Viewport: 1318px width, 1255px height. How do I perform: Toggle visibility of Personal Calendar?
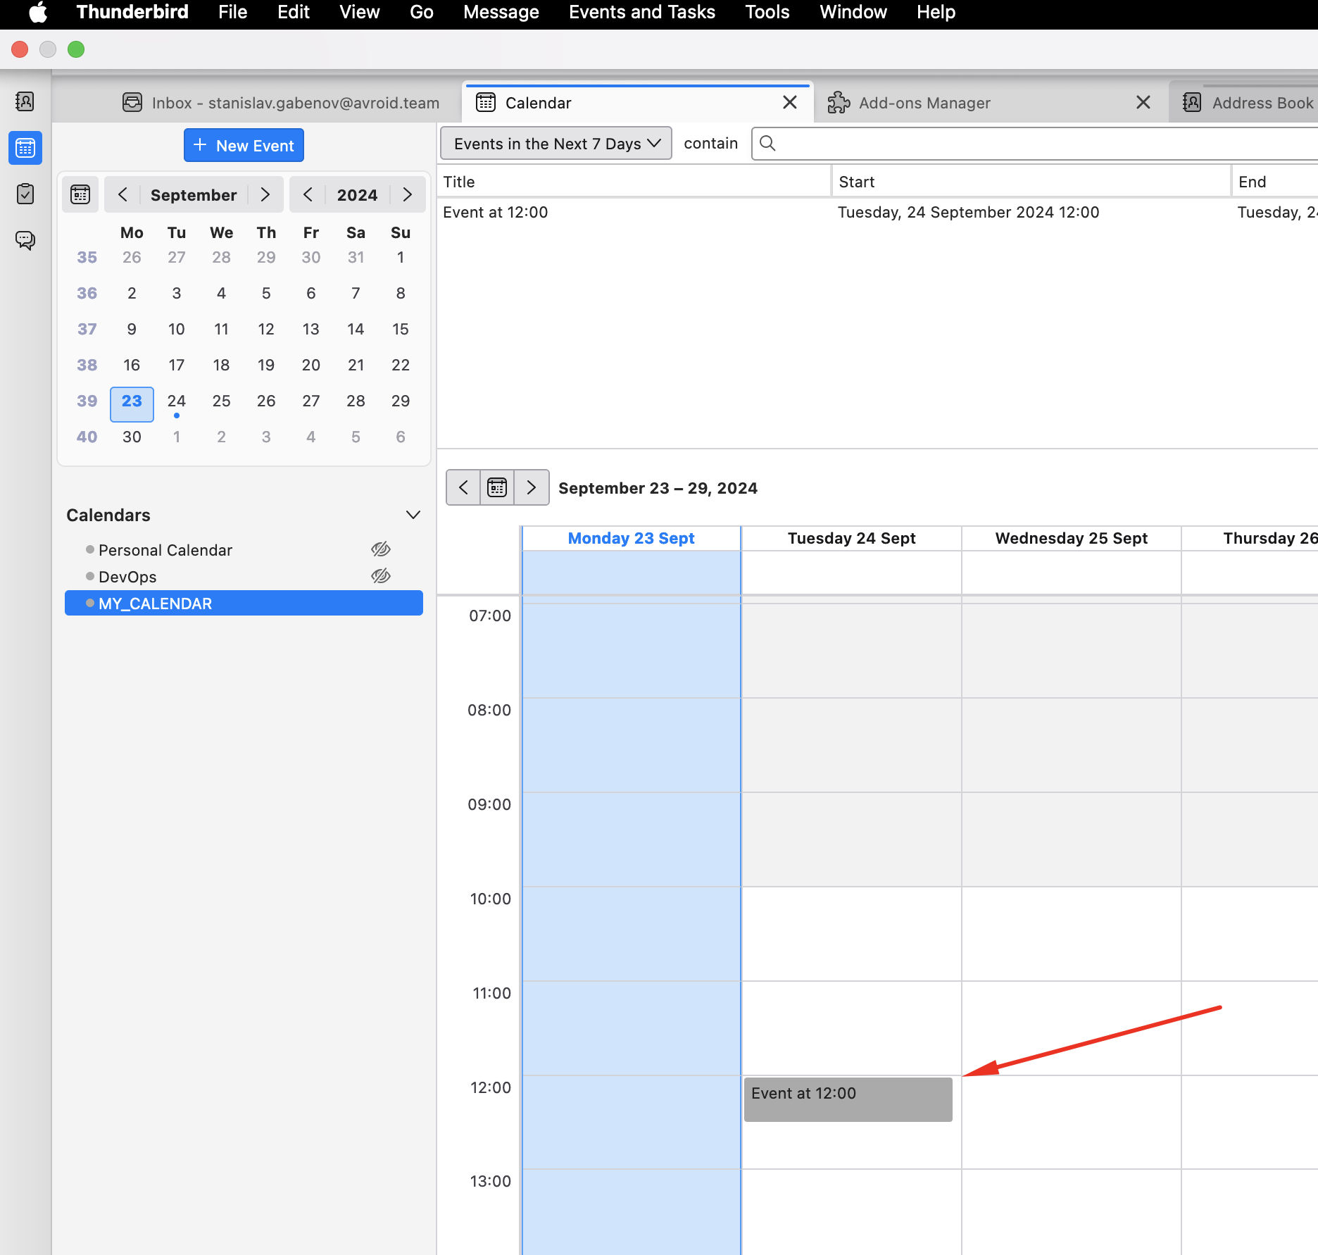(381, 549)
